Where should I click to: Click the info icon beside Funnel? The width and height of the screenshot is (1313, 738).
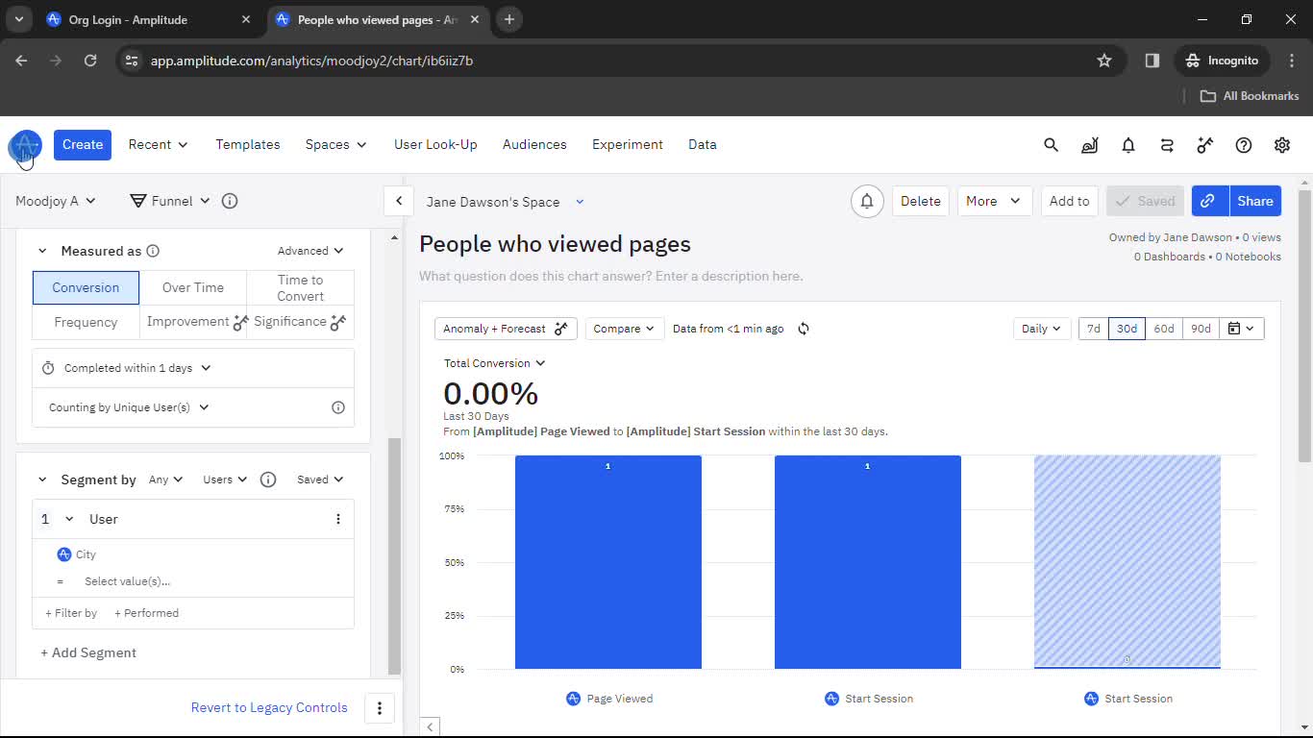(230, 201)
